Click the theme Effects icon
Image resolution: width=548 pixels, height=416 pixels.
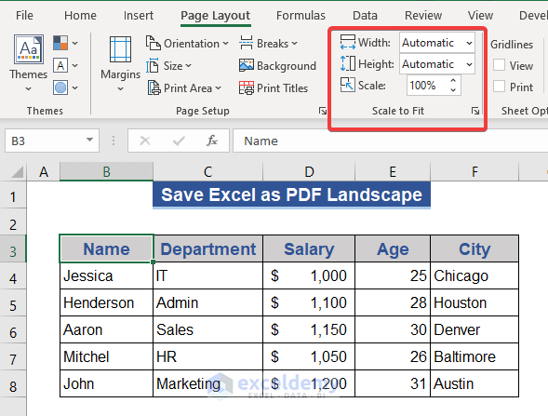[60, 87]
